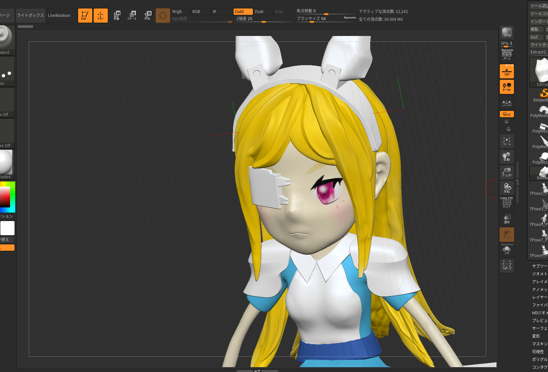Toggle the Floor (フロア) grid button
The image size is (548, 372).
click(507, 71)
